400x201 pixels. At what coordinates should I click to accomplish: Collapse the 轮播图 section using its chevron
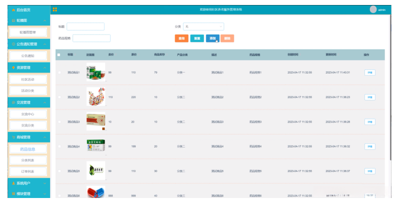pyautogui.click(x=45, y=20)
